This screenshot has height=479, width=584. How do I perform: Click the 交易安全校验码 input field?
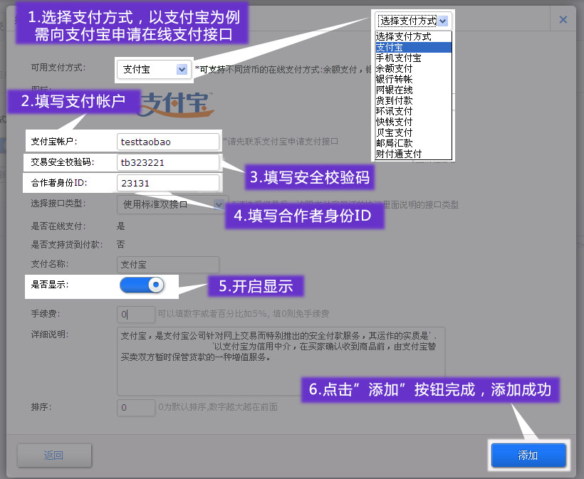click(168, 162)
